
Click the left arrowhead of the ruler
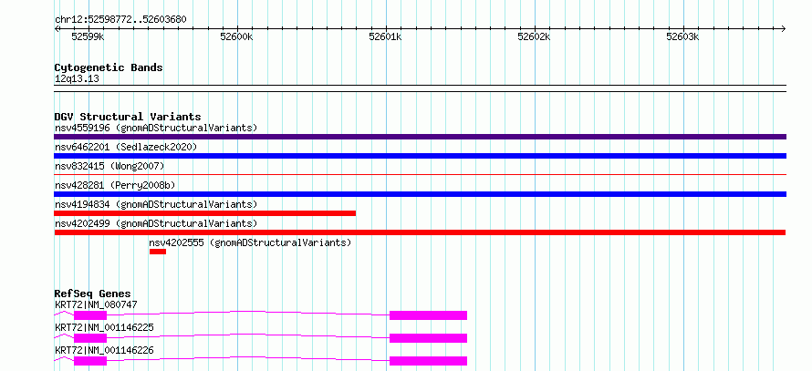tap(57, 28)
